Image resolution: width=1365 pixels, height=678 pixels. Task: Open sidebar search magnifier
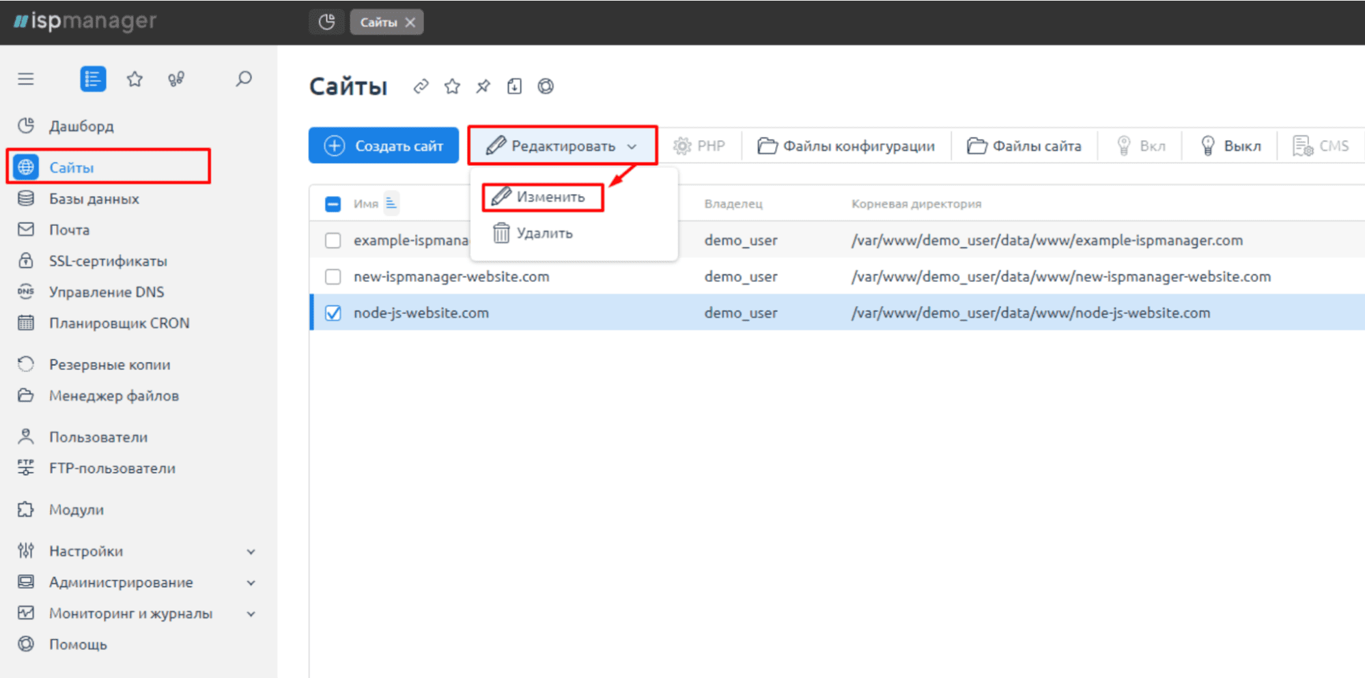pyautogui.click(x=244, y=79)
